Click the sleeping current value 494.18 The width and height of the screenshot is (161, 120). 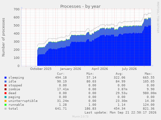coord(61,78)
